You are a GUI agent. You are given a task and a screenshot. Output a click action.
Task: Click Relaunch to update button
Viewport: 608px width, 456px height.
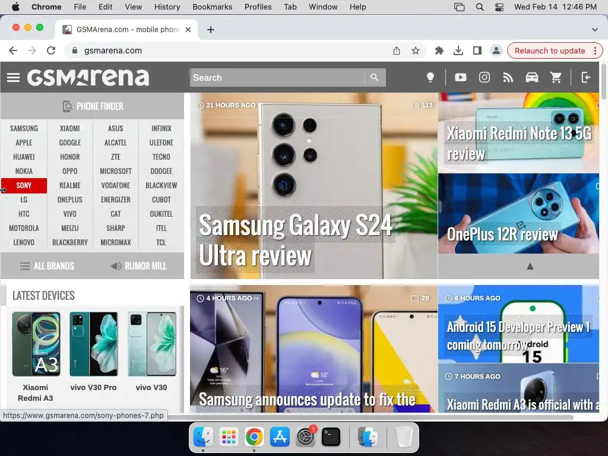(x=550, y=51)
